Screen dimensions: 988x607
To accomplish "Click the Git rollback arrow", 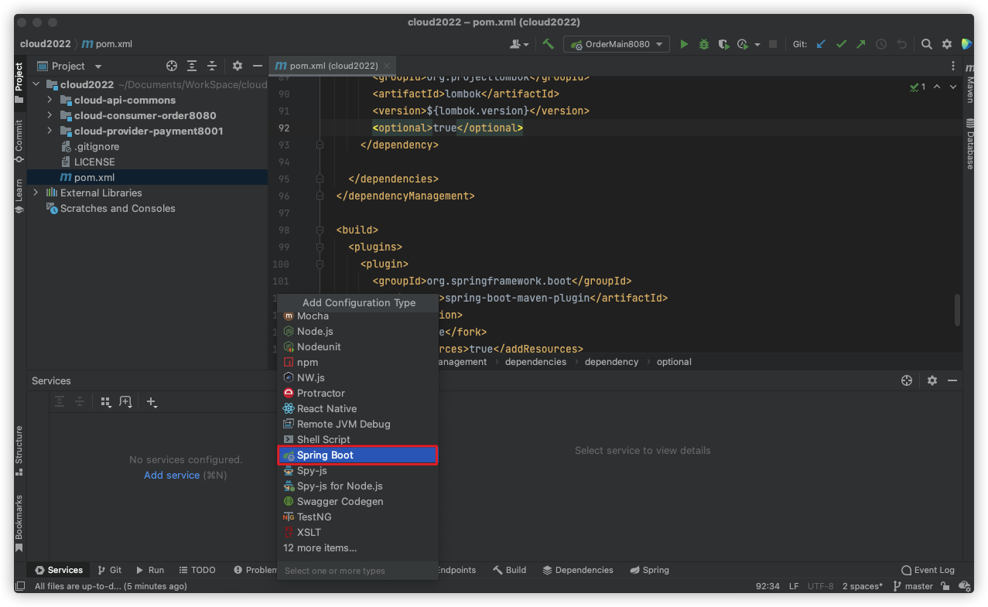I will (901, 44).
